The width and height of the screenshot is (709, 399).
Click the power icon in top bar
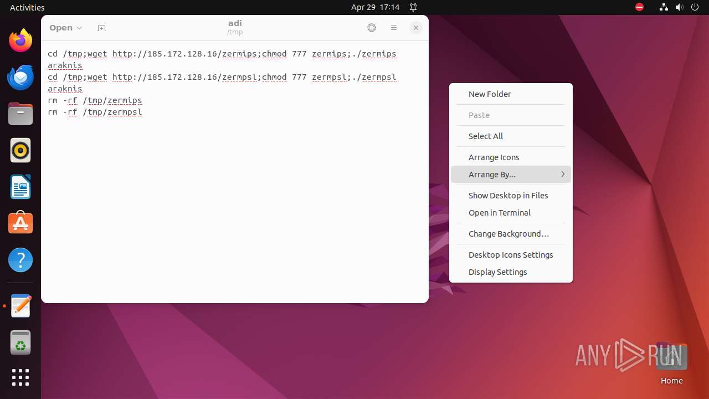pos(695,7)
